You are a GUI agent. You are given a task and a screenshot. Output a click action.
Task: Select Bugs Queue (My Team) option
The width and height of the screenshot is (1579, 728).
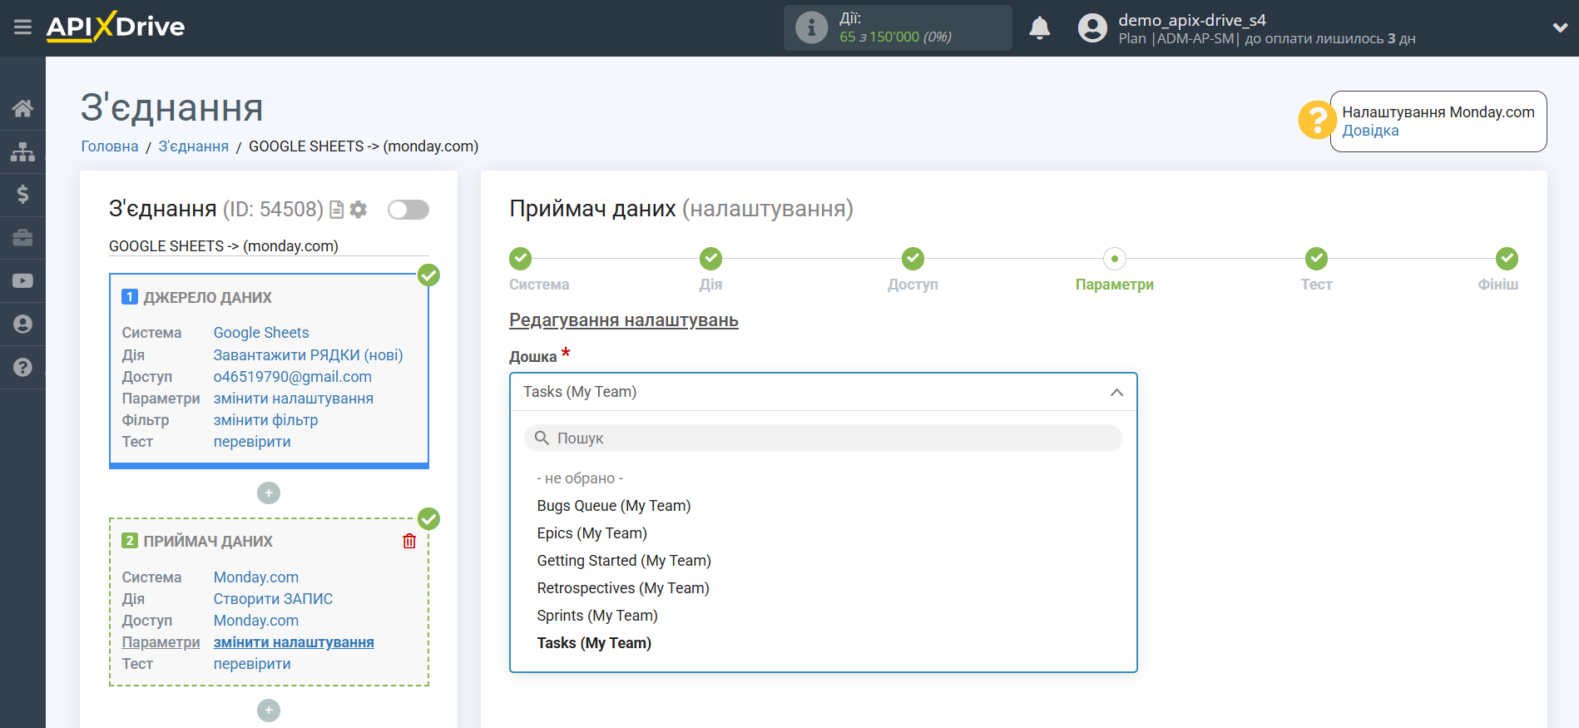[x=614, y=506]
